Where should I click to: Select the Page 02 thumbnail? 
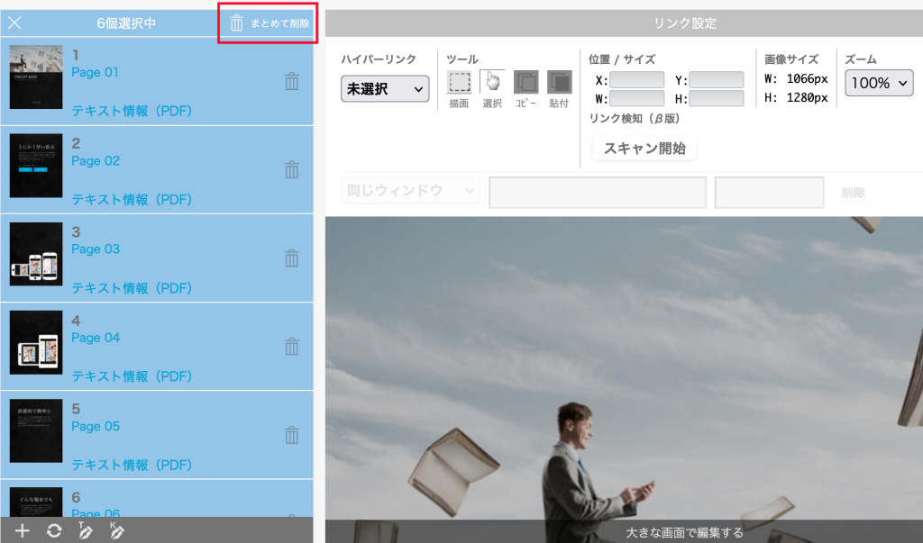[x=36, y=166]
